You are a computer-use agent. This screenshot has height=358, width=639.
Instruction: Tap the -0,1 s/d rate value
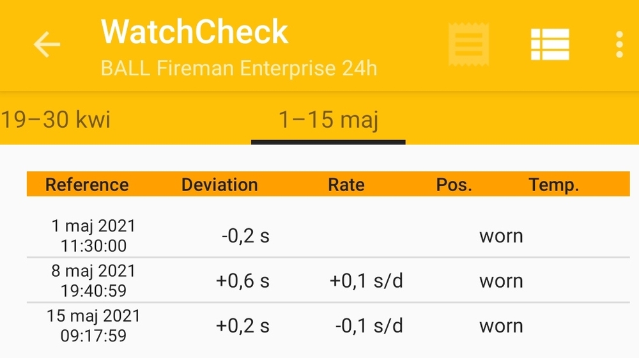[369, 326]
